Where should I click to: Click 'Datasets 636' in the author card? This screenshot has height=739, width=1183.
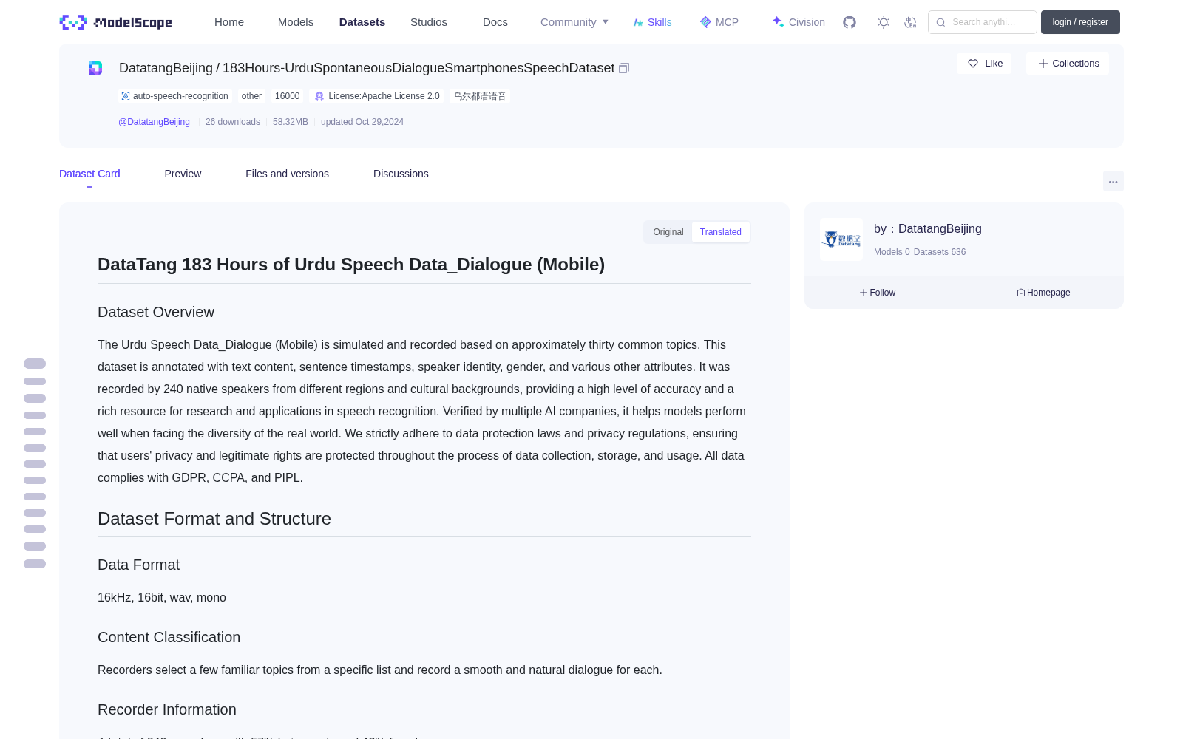pos(940,252)
